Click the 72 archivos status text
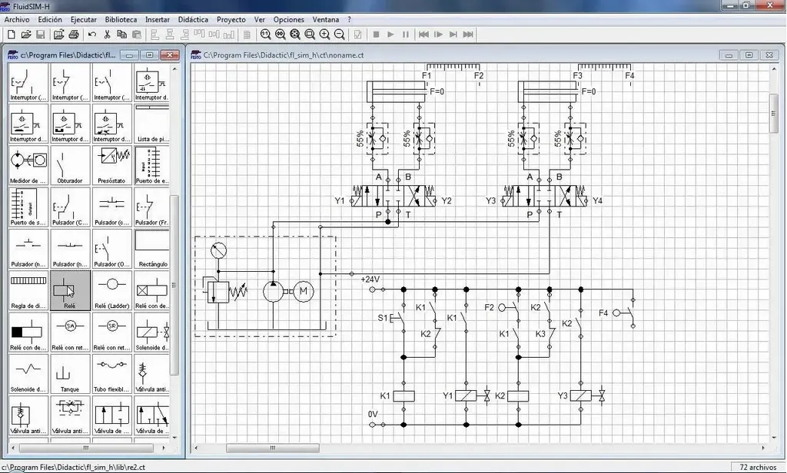The height and width of the screenshot is (473, 787). pos(758,467)
